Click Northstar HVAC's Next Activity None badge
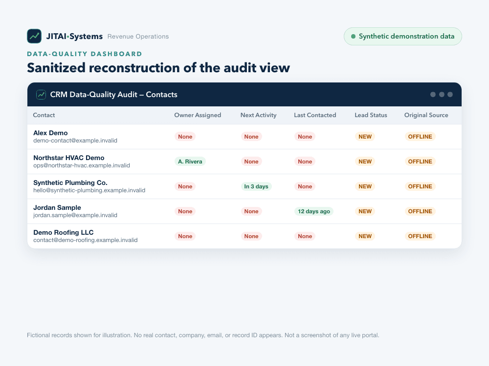The width and height of the screenshot is (489, 366). click(x=251, y=162)
